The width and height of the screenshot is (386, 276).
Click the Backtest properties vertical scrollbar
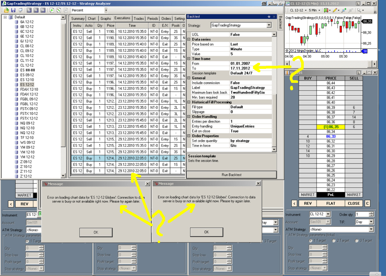[x=274, y=92]
